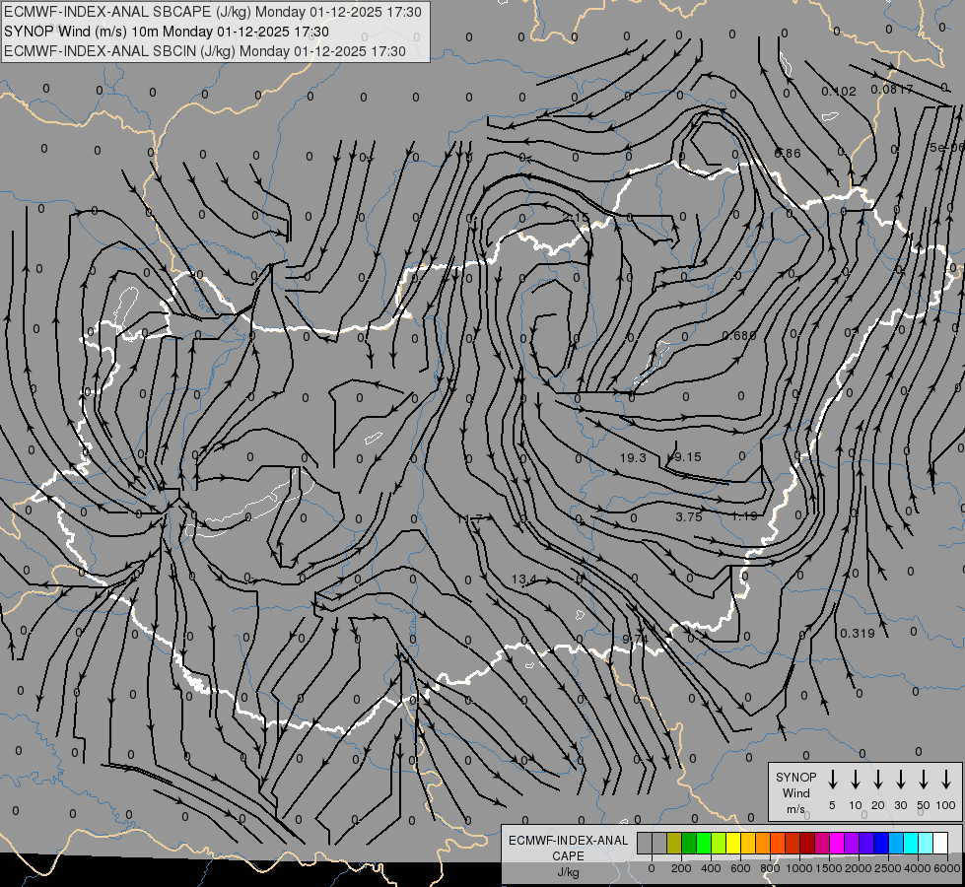The image size is (965, 887).
Task: Select the dark red CAPE legend swatch
Action: coord(807,843)
